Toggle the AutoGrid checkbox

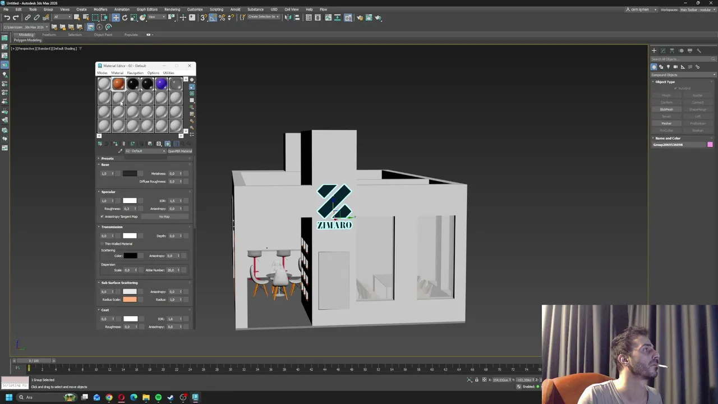tap(676, 89)
